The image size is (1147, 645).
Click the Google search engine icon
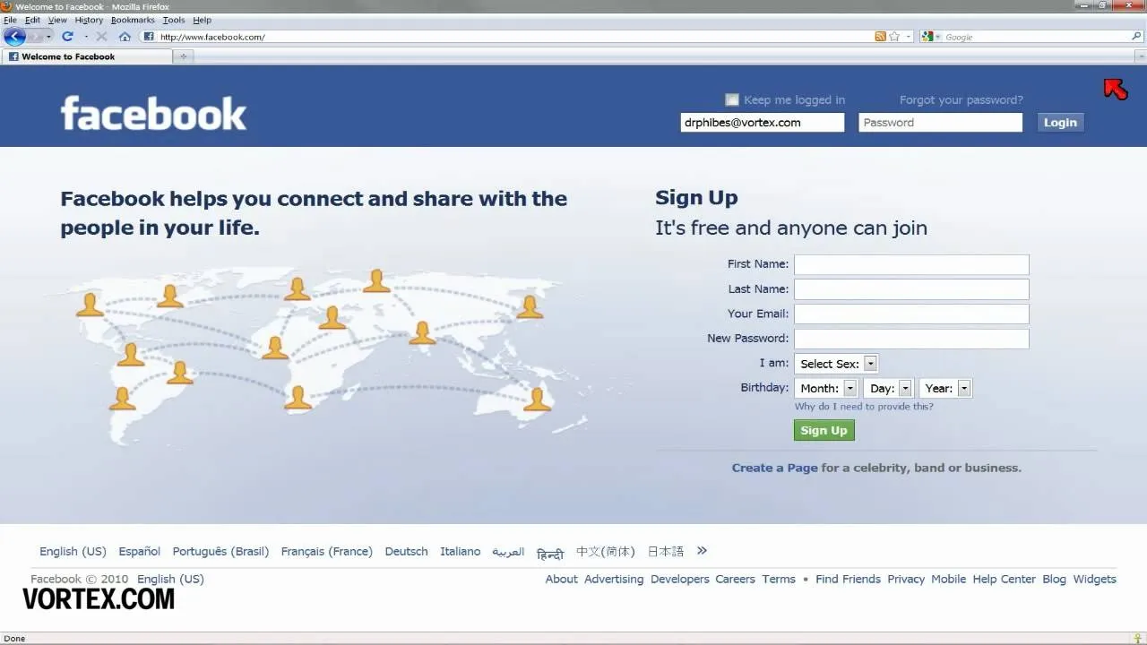pos(927,37)
